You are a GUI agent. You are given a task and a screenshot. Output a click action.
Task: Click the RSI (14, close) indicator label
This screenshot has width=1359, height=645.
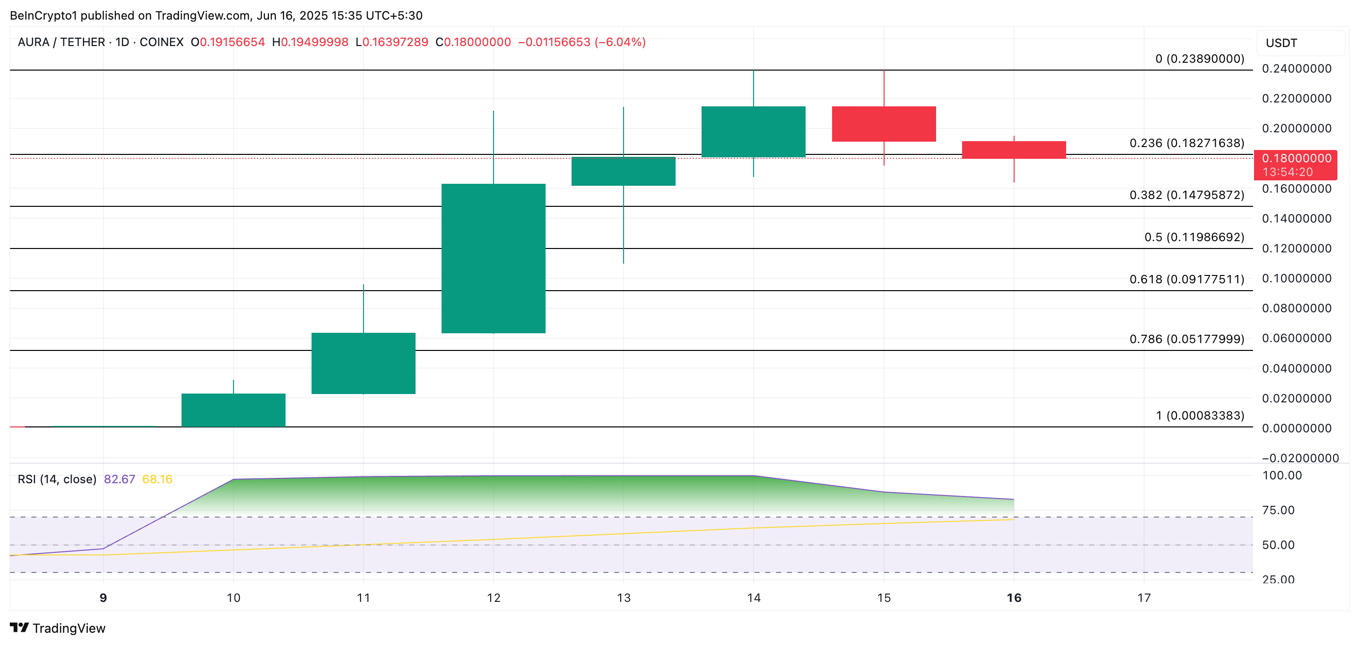(x=57, y=479)
